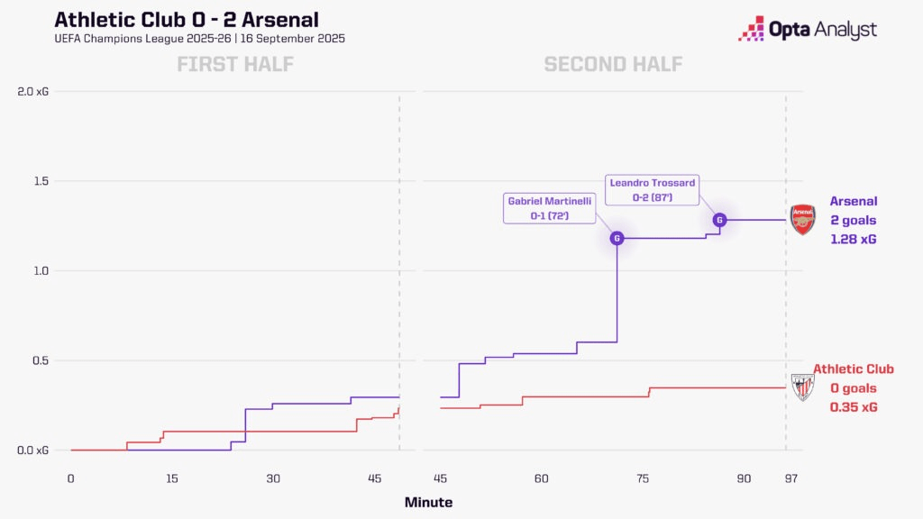Click the Arsenal club crest
The width and height of the screenshot is (923, 519).
tap(801, 220)
